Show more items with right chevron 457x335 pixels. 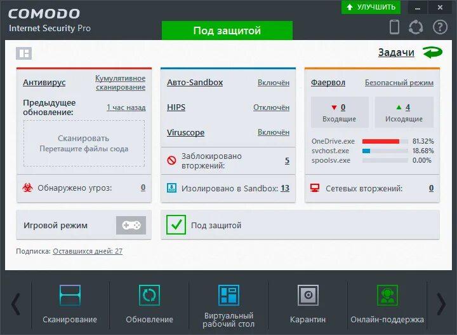[441, 304]
